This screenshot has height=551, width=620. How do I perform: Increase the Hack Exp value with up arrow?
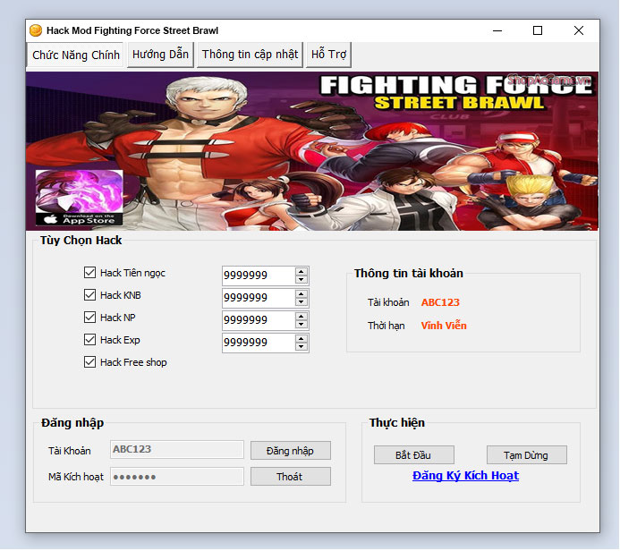point(302,339)
